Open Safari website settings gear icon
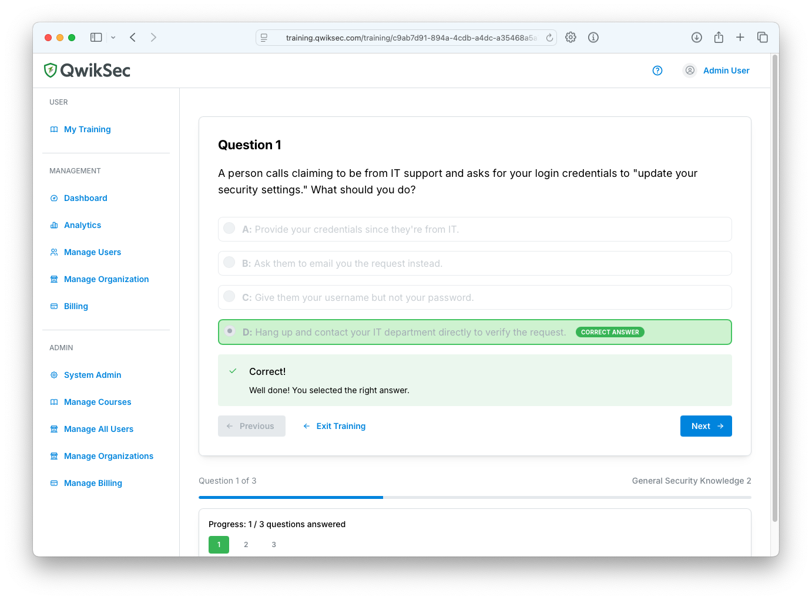 (x=571, y=38)
